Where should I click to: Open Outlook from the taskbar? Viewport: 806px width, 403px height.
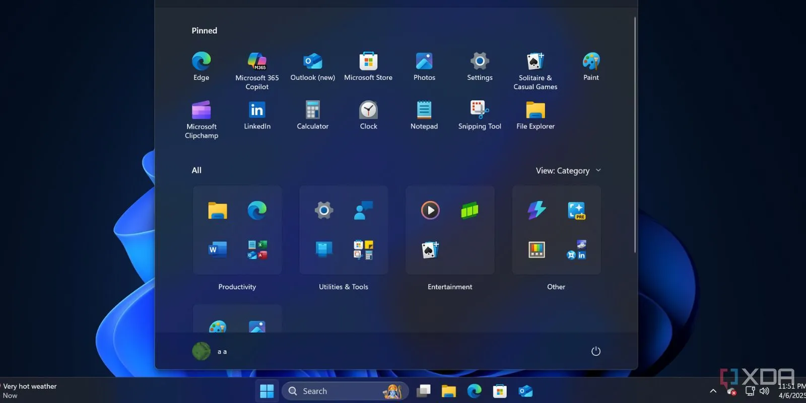coord(525,391)
